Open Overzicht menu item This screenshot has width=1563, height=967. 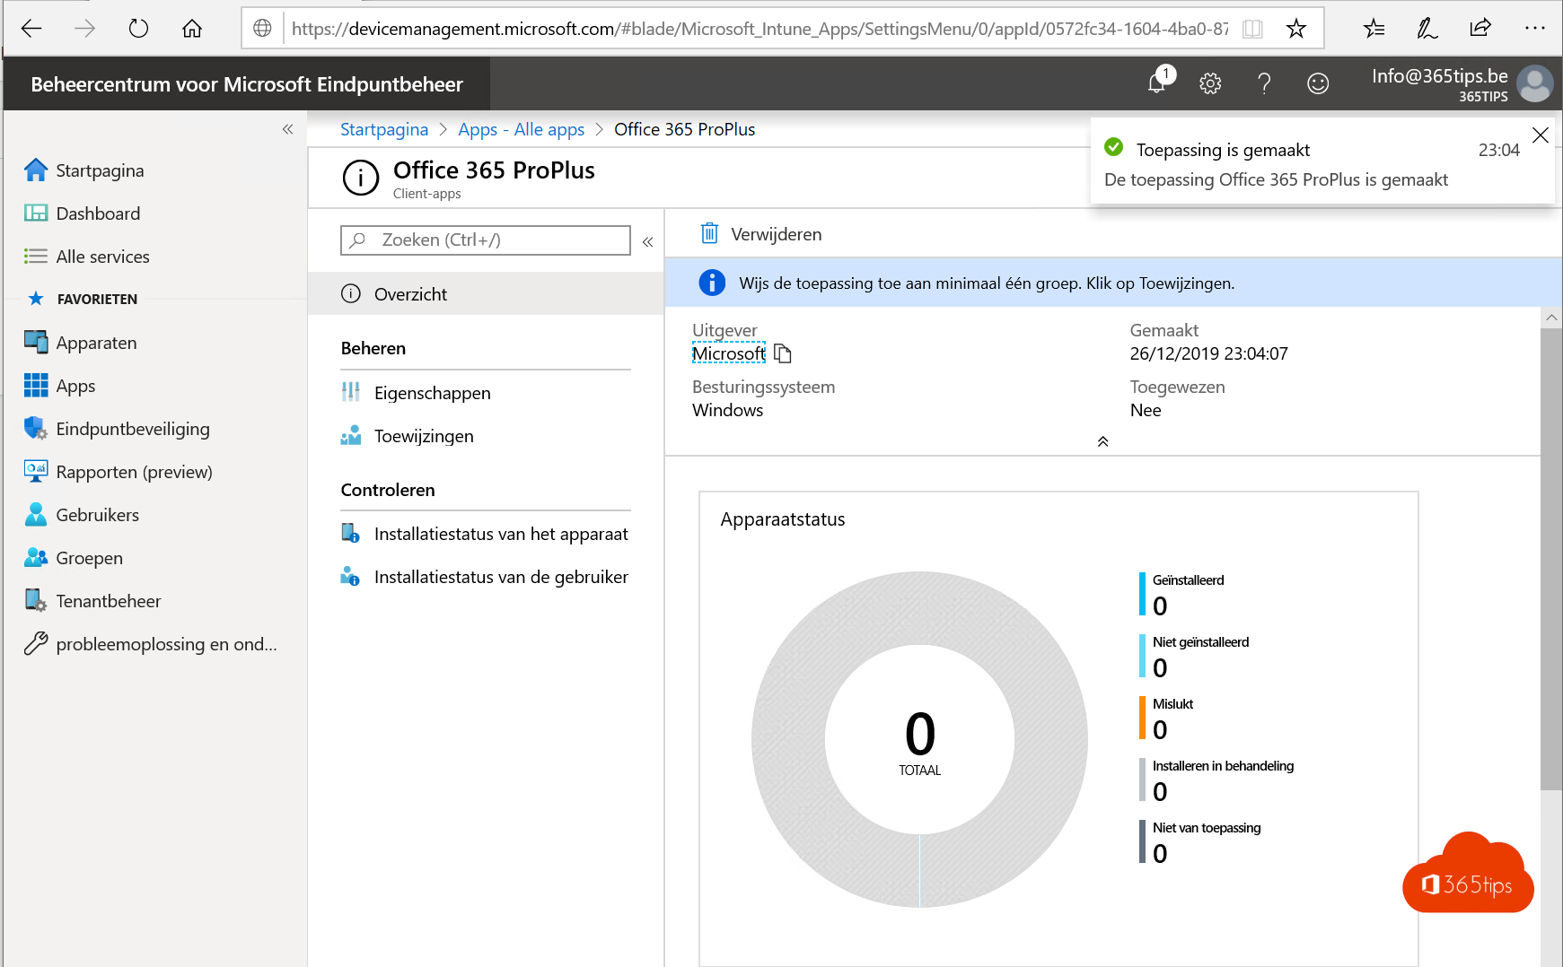tap(486, 293)
